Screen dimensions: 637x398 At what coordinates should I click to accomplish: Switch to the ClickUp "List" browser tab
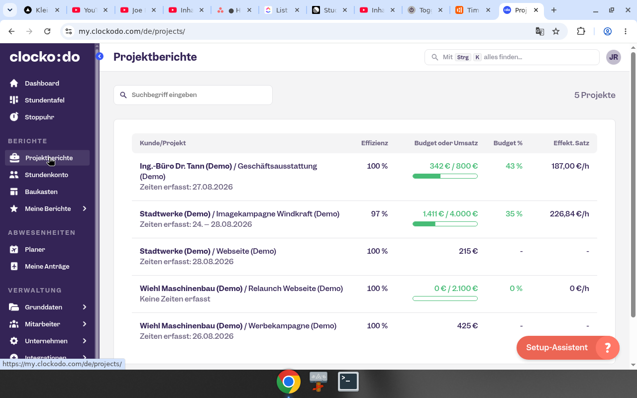tap(282, 10)
